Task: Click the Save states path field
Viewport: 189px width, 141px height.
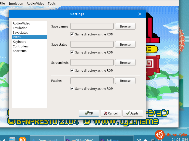Action: (x=92, y=44)
